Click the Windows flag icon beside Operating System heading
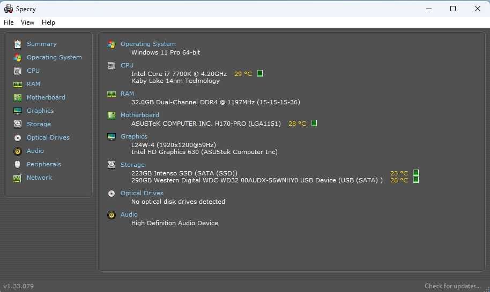 click(112, 44)
